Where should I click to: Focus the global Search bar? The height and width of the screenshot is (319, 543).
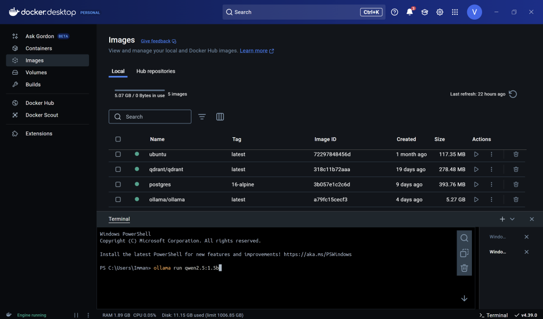pyautogui.click(x=304, y=12)
